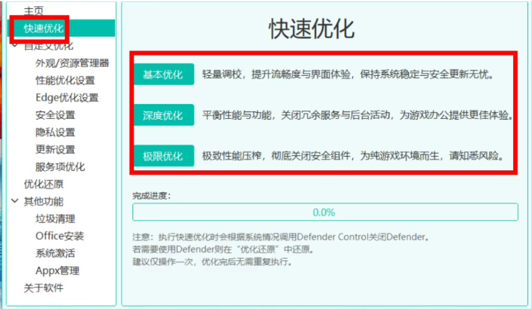
Task: Collapse the 自定义优化 tree arrow
Action: [x=15, y=46]
